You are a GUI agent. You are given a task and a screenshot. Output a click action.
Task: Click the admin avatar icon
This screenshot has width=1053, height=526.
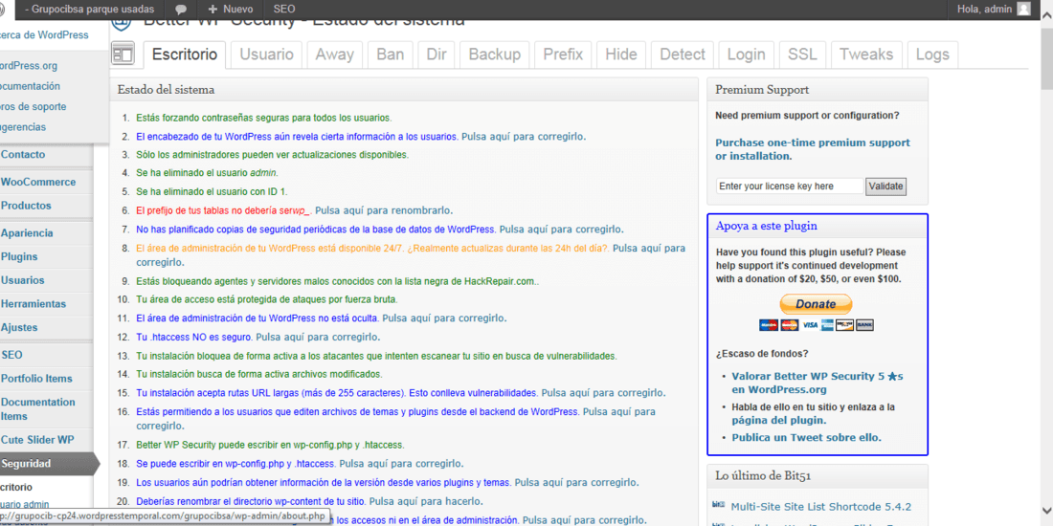pos(1022,10)
